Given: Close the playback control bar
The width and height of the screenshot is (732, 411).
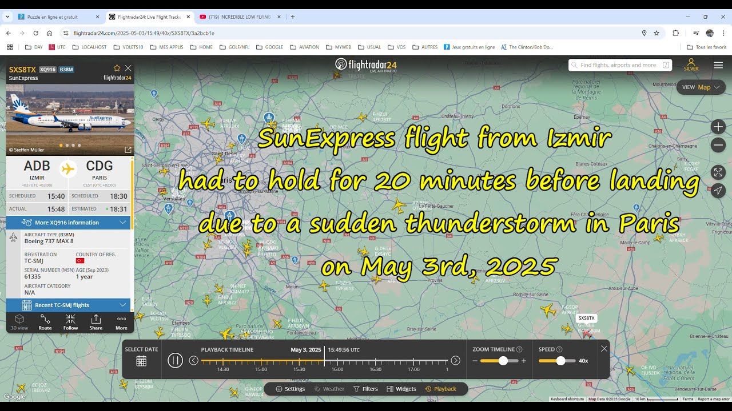Looking at the screenshot, I should (x=604, y=348).
